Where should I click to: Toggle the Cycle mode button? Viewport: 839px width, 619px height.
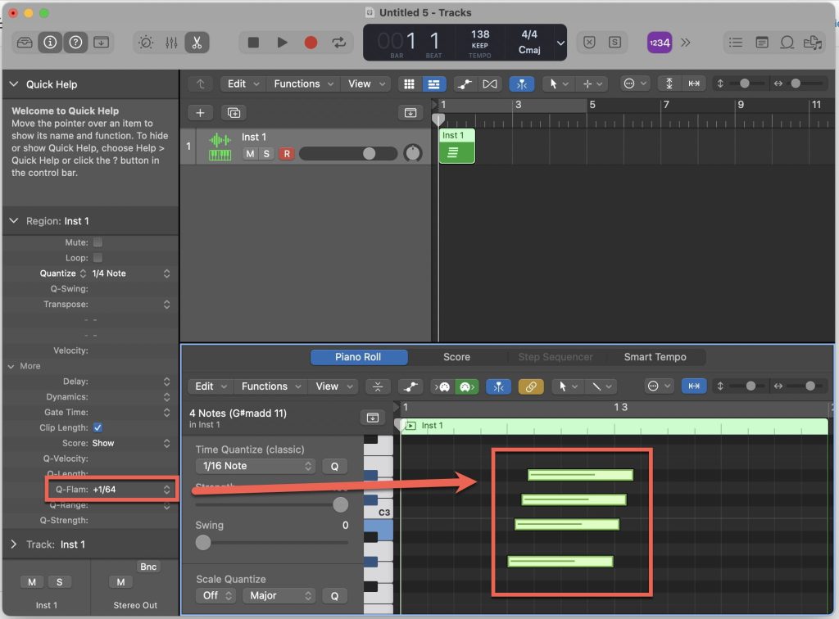click(x=337, y=43)
